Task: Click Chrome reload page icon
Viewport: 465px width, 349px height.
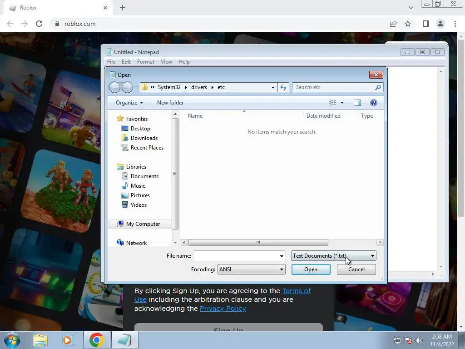Action: 39,24
